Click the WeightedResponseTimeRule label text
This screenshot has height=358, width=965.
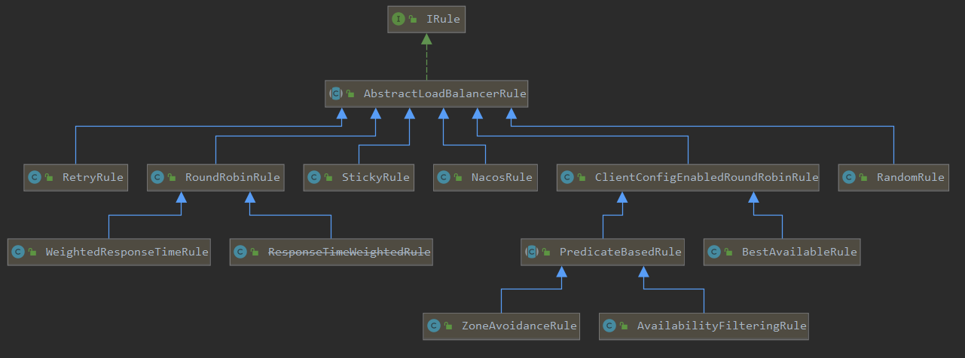127,252
